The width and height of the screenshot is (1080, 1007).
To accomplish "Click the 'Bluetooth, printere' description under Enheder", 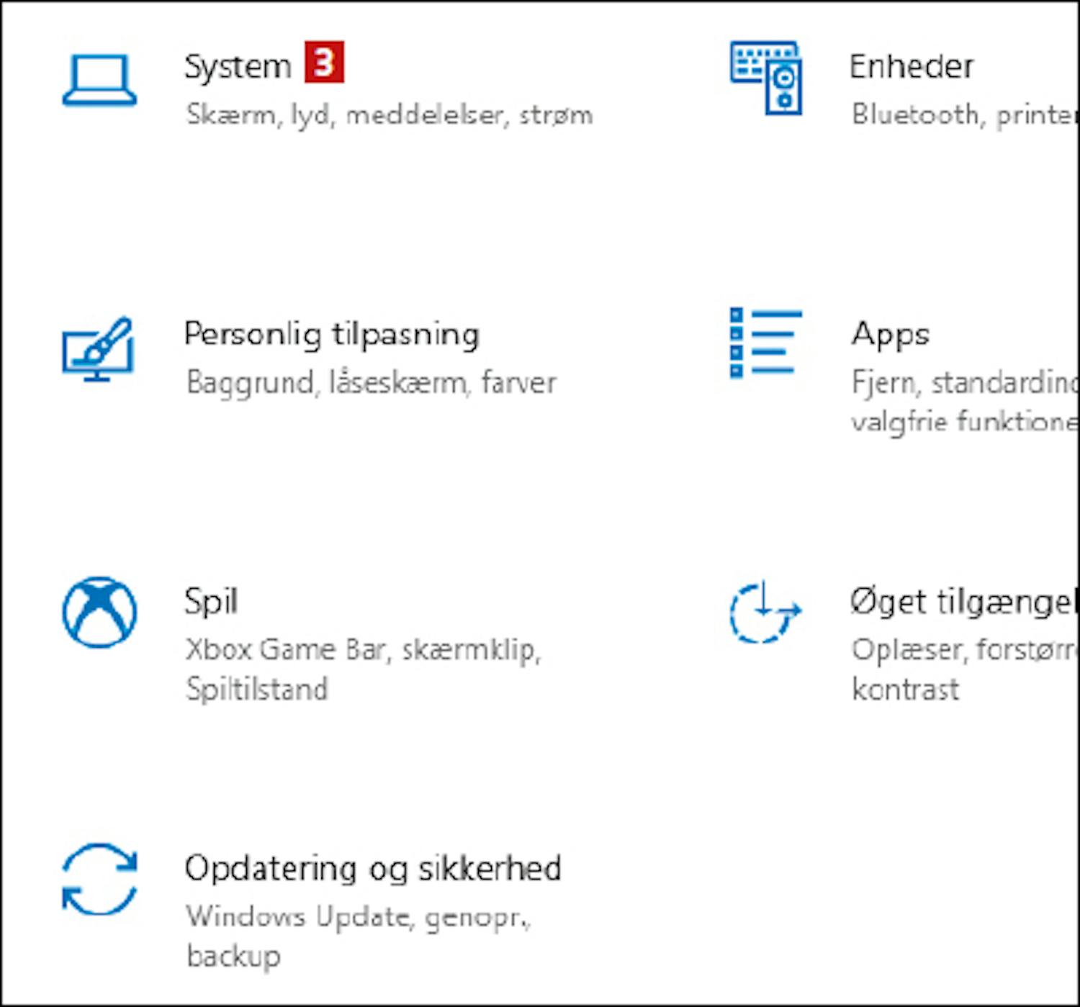I will point(964,115).
